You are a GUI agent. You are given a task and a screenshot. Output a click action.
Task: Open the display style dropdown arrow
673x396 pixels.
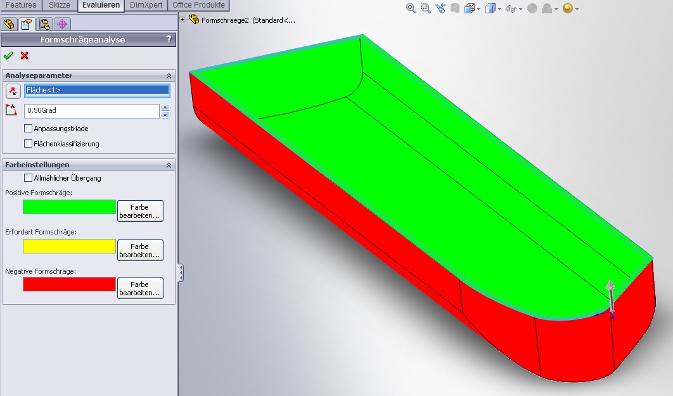pyautogui.click(x=499, y=9)
